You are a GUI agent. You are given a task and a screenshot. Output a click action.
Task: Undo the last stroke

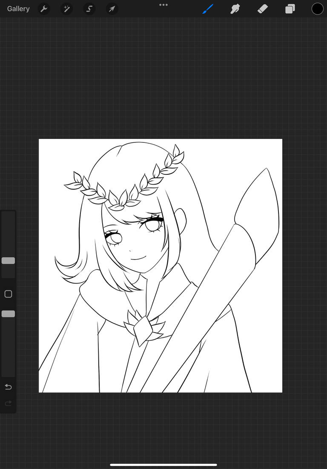point(9,387)
